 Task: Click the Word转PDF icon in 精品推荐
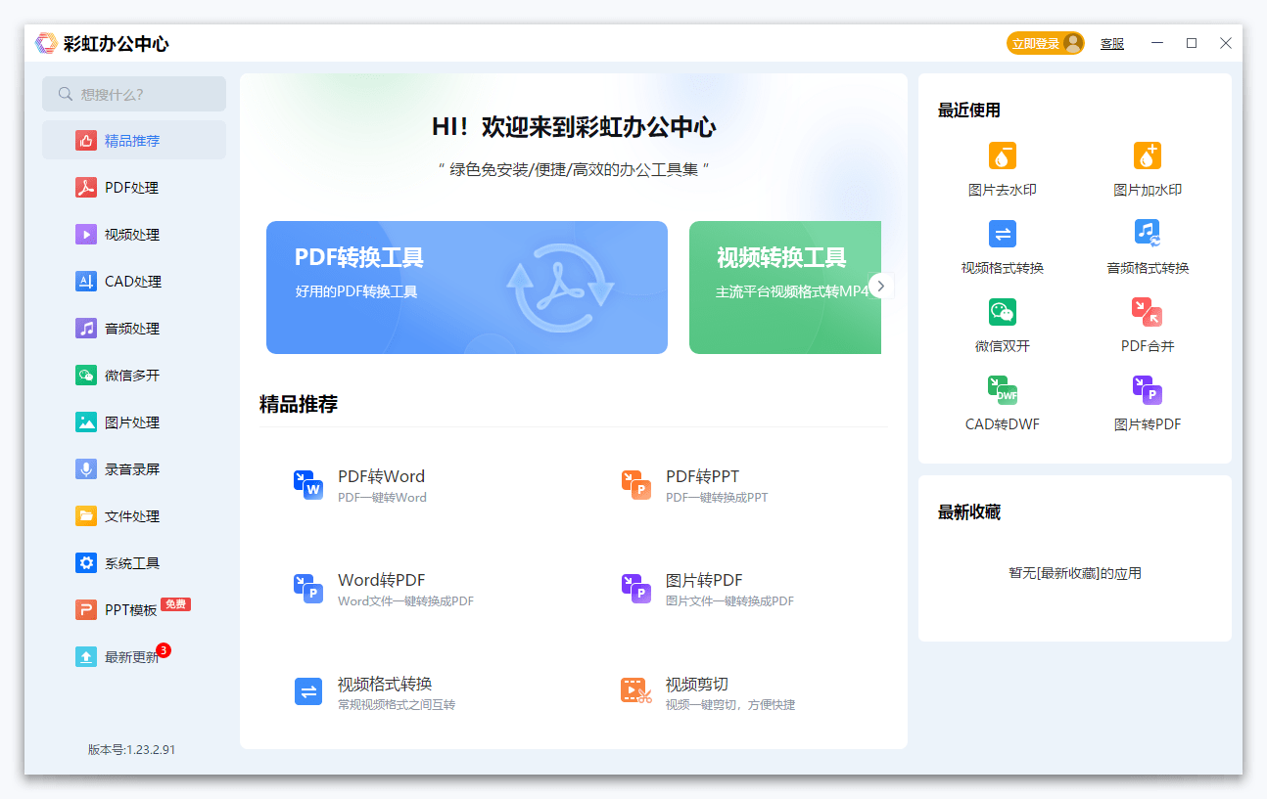pos(308,589)
